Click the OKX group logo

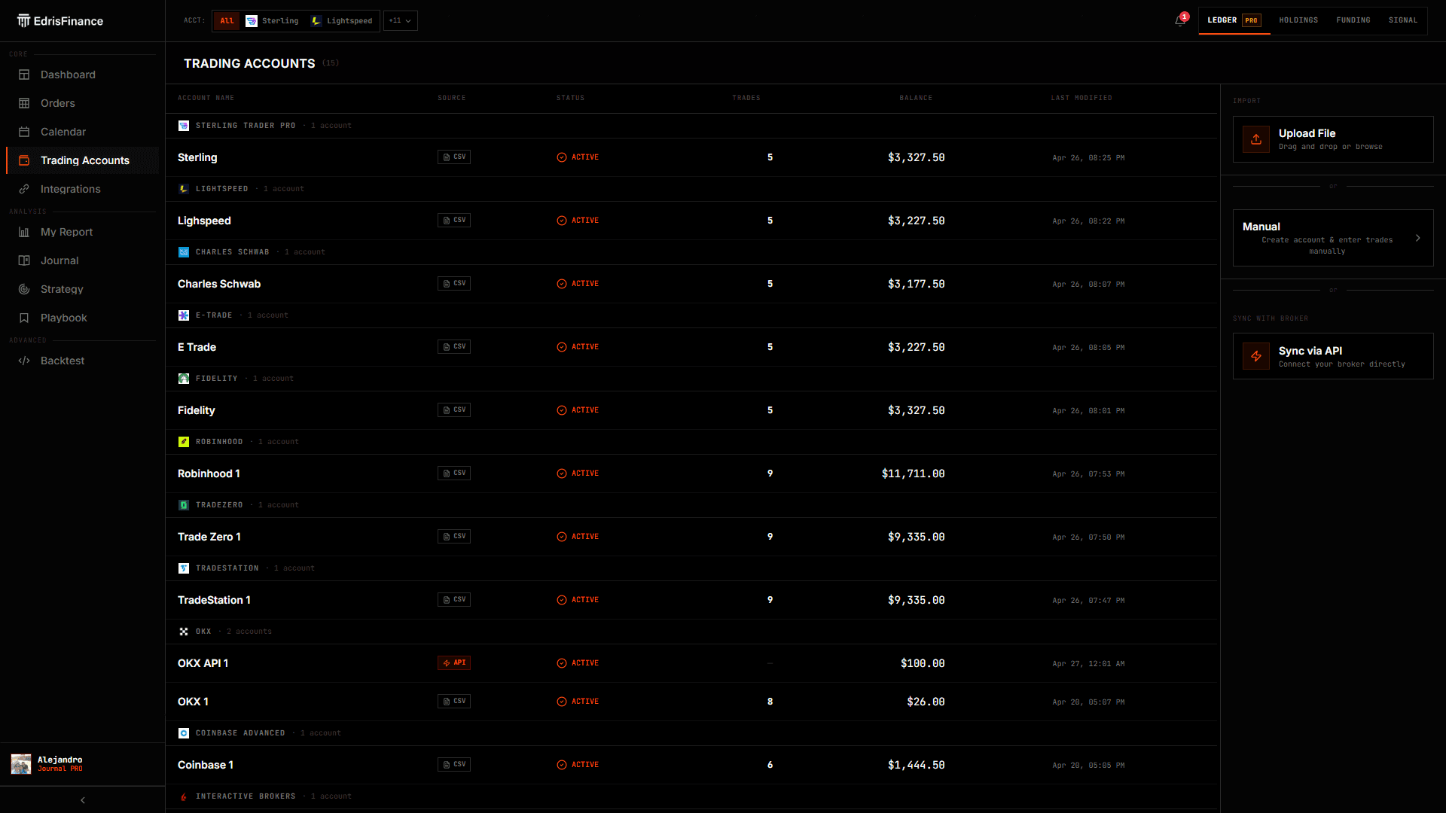(x=184, y=632)
